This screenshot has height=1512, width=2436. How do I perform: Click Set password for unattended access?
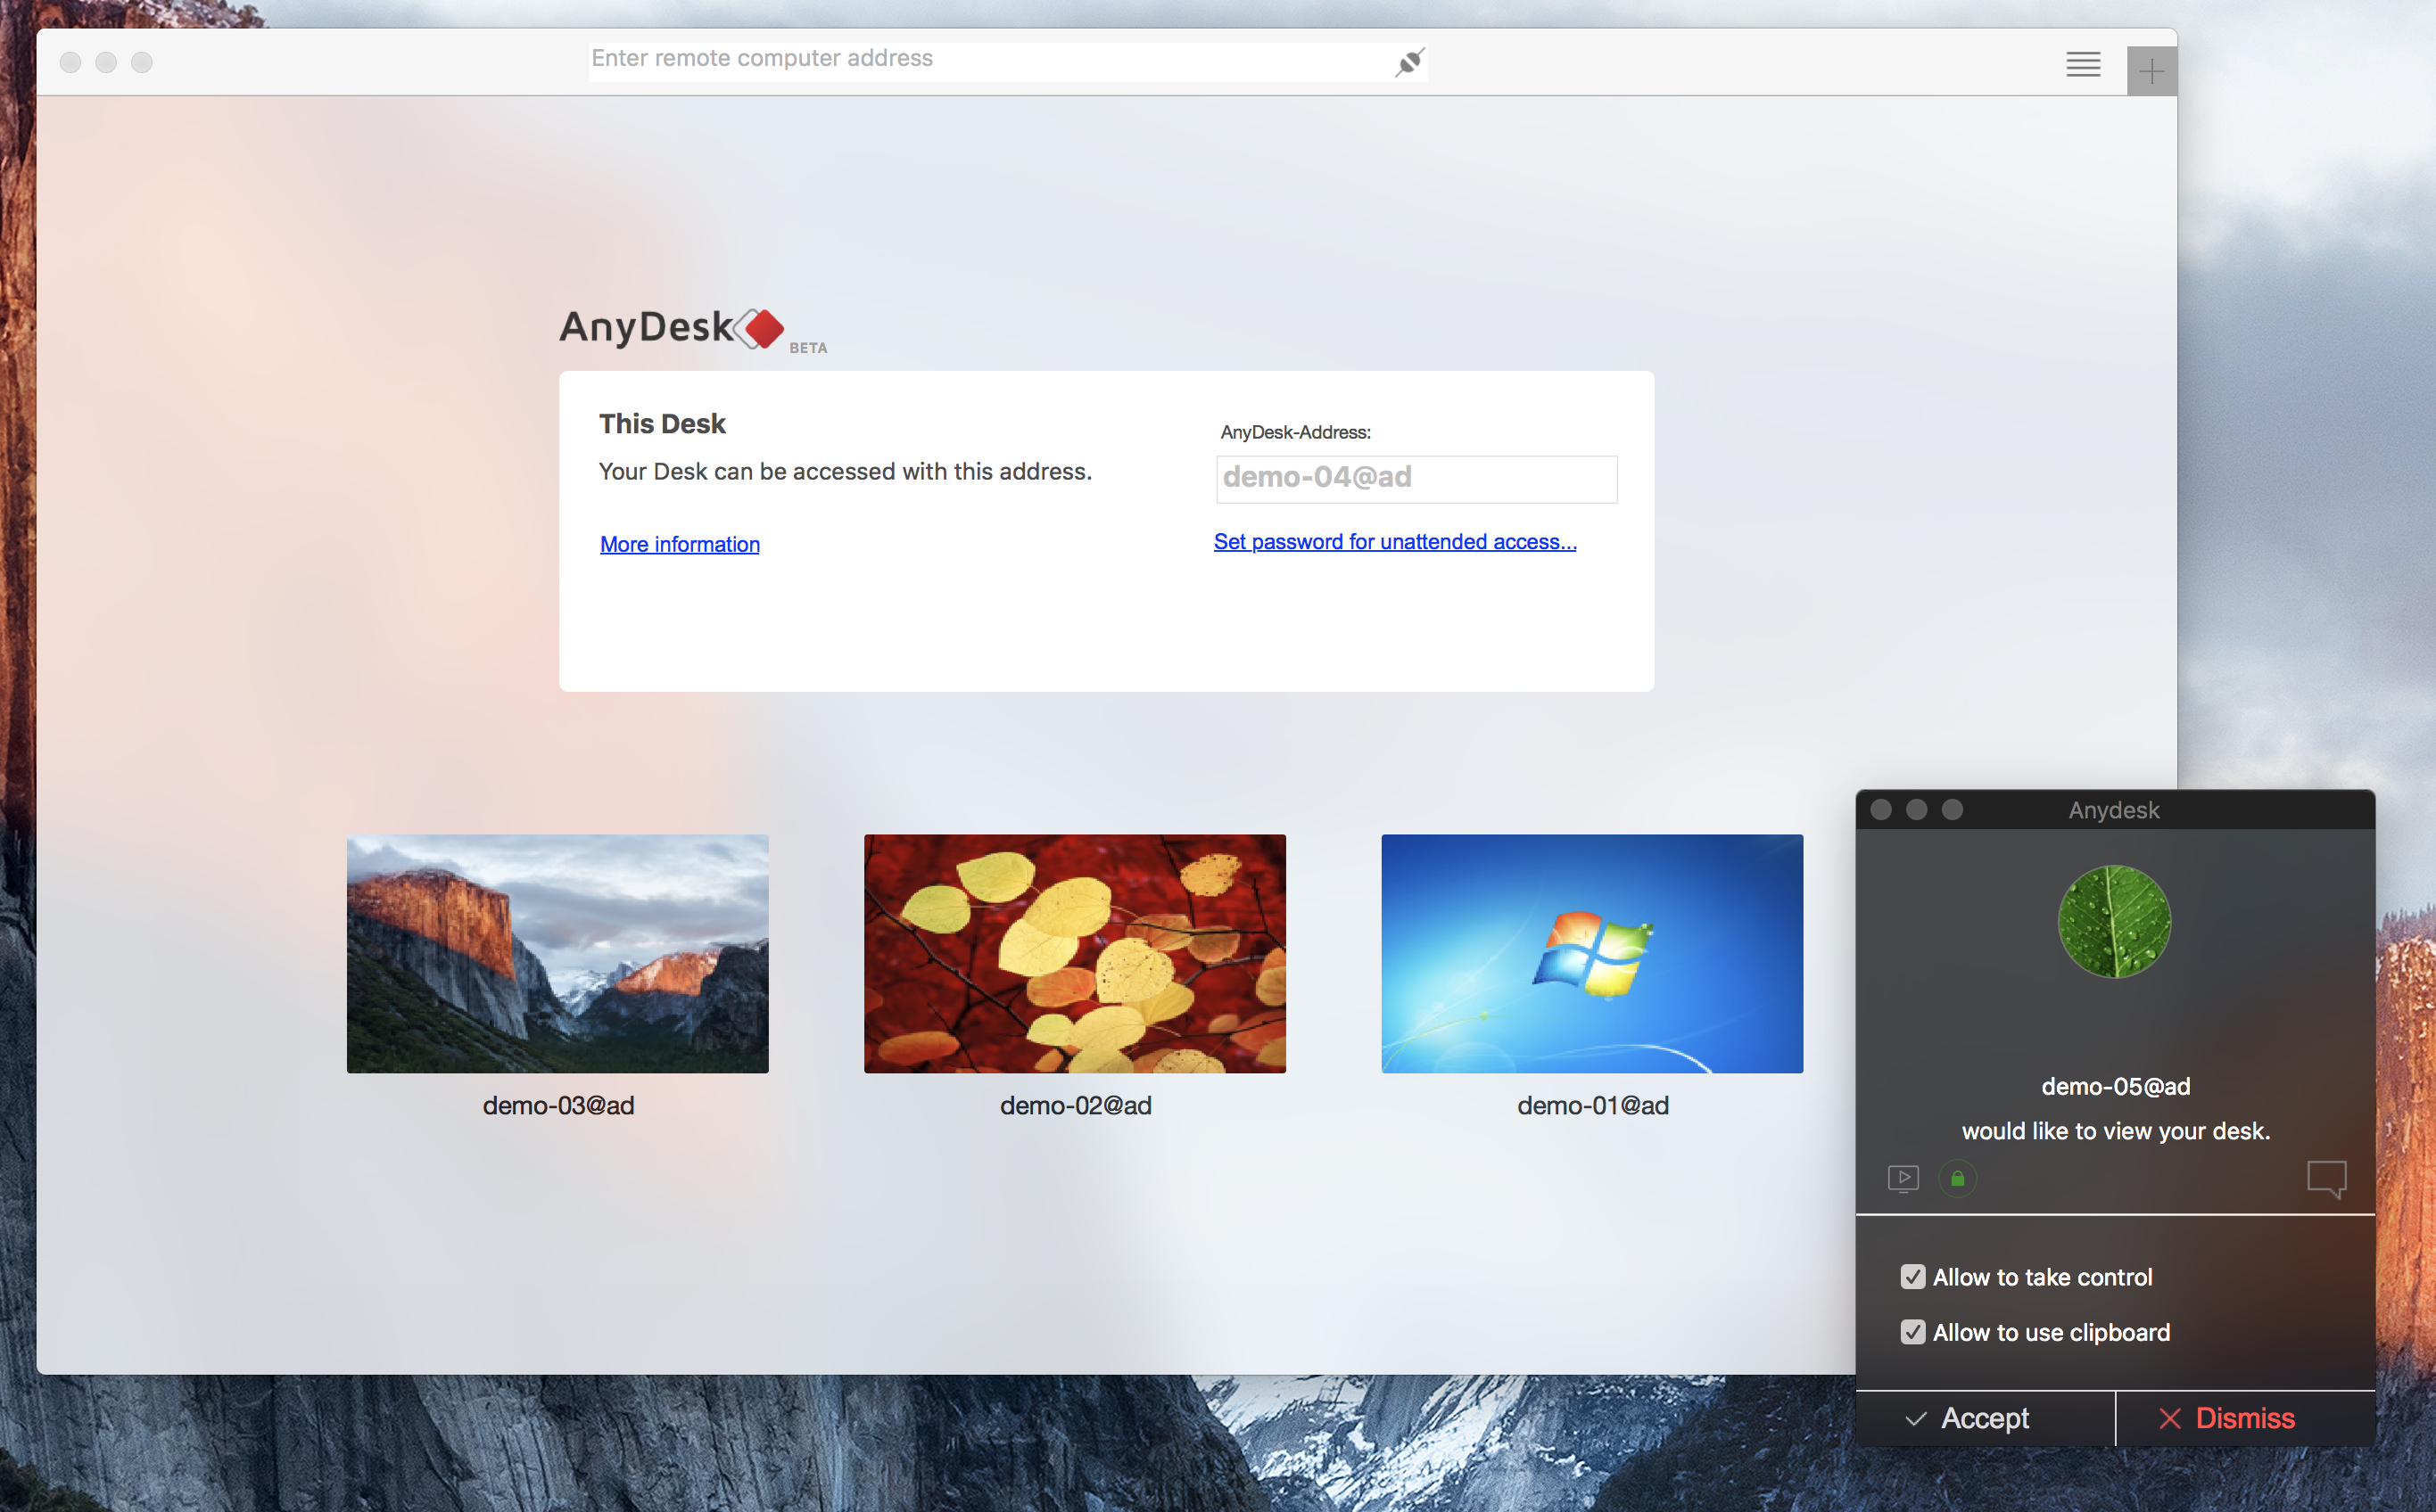pyautogui.click(x=1394, y=541)
